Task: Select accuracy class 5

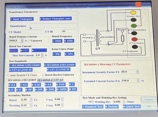Action: coord(19,90)
